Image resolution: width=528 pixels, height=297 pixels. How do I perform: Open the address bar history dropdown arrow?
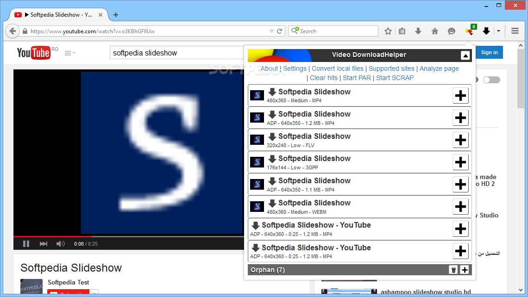pyautogui.click(x=271, y=31)
